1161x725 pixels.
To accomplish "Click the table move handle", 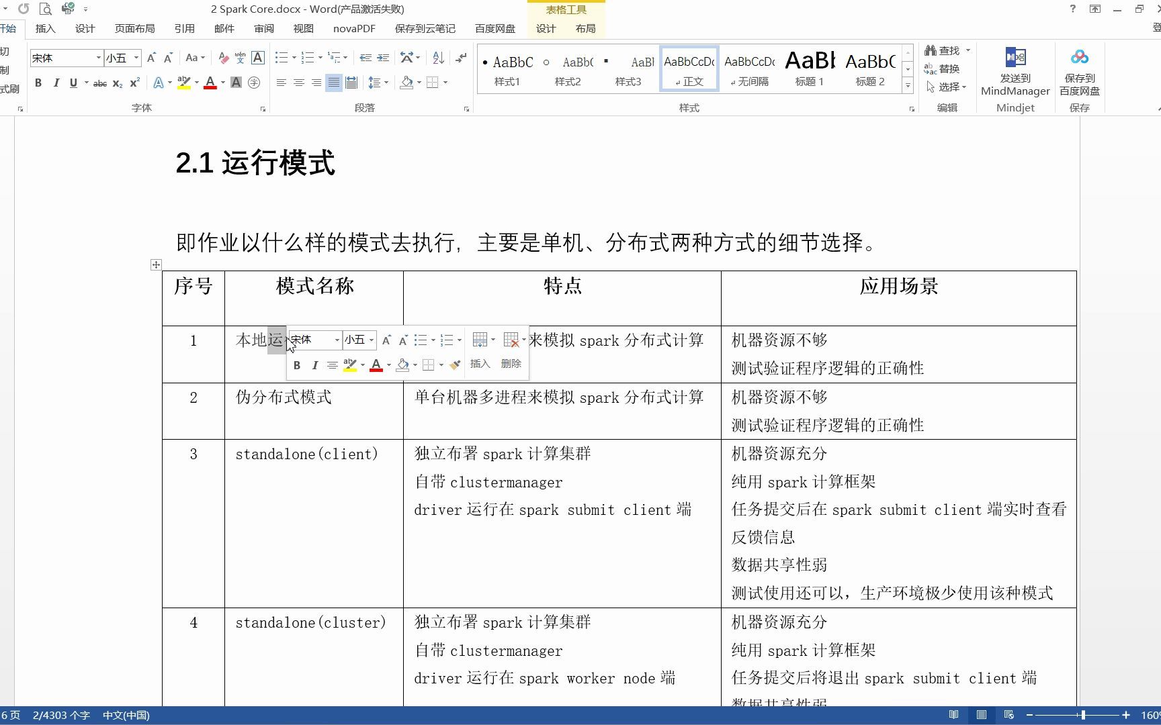I will (156, 264).
